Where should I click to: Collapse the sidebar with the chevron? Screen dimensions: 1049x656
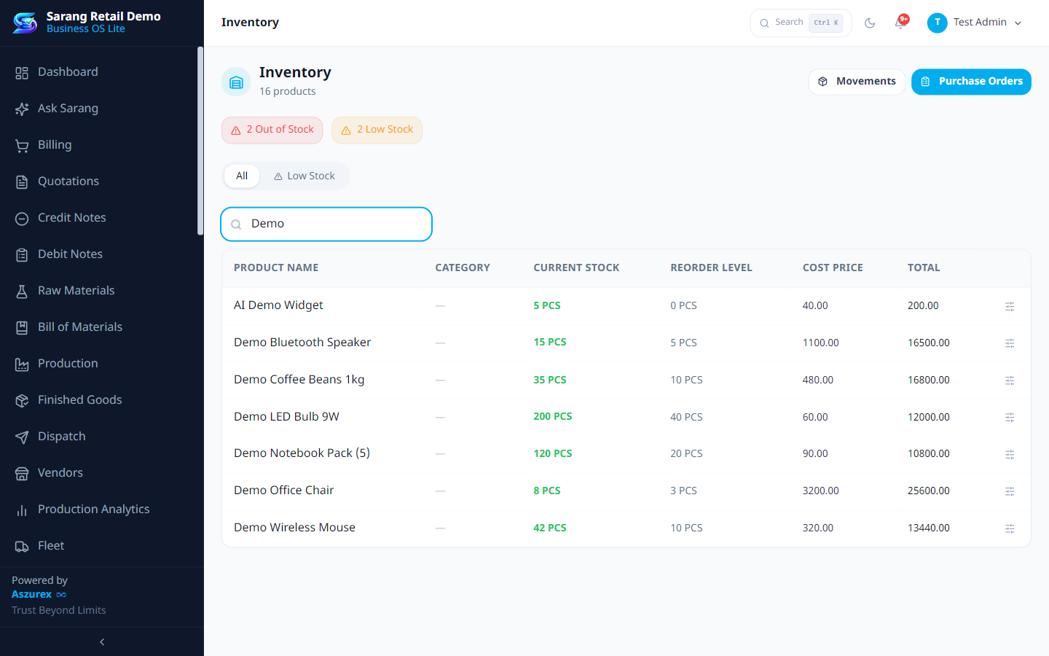(x=102, y=642)
